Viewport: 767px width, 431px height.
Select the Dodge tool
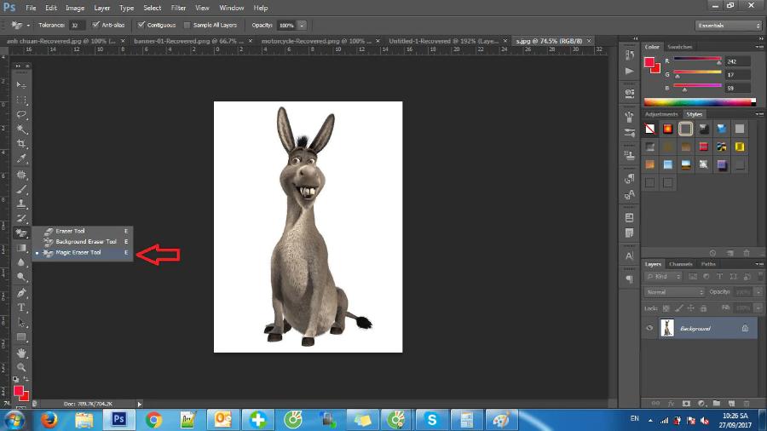pos(21,277)
